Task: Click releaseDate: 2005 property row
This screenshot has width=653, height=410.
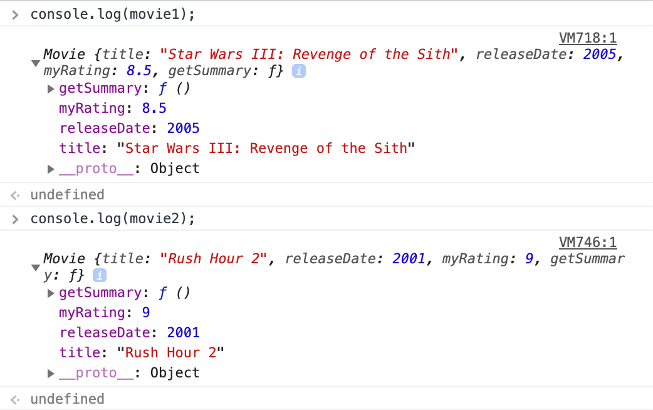Action: pos(130,129)
